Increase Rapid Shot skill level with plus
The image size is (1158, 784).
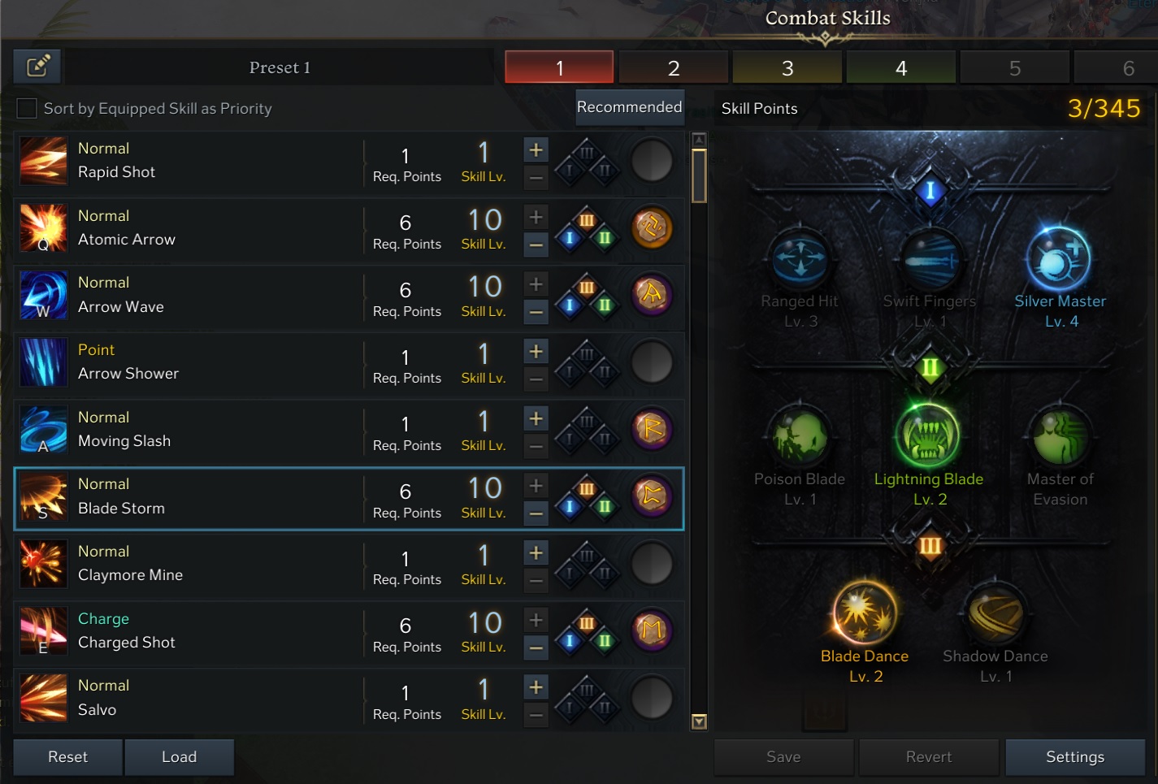[536, 149]
